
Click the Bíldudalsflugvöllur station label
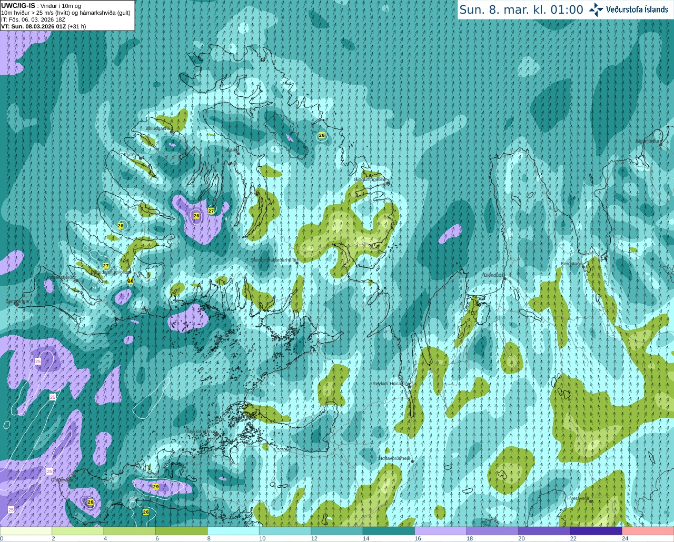click(110, 272)
